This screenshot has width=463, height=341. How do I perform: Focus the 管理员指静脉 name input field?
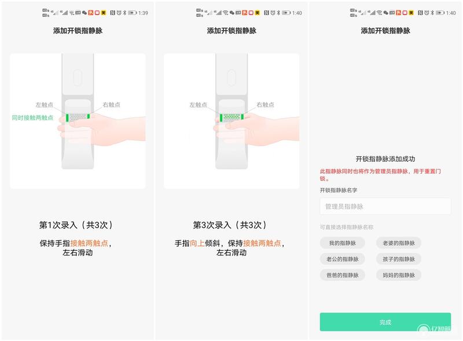click(x=385, y=206)
